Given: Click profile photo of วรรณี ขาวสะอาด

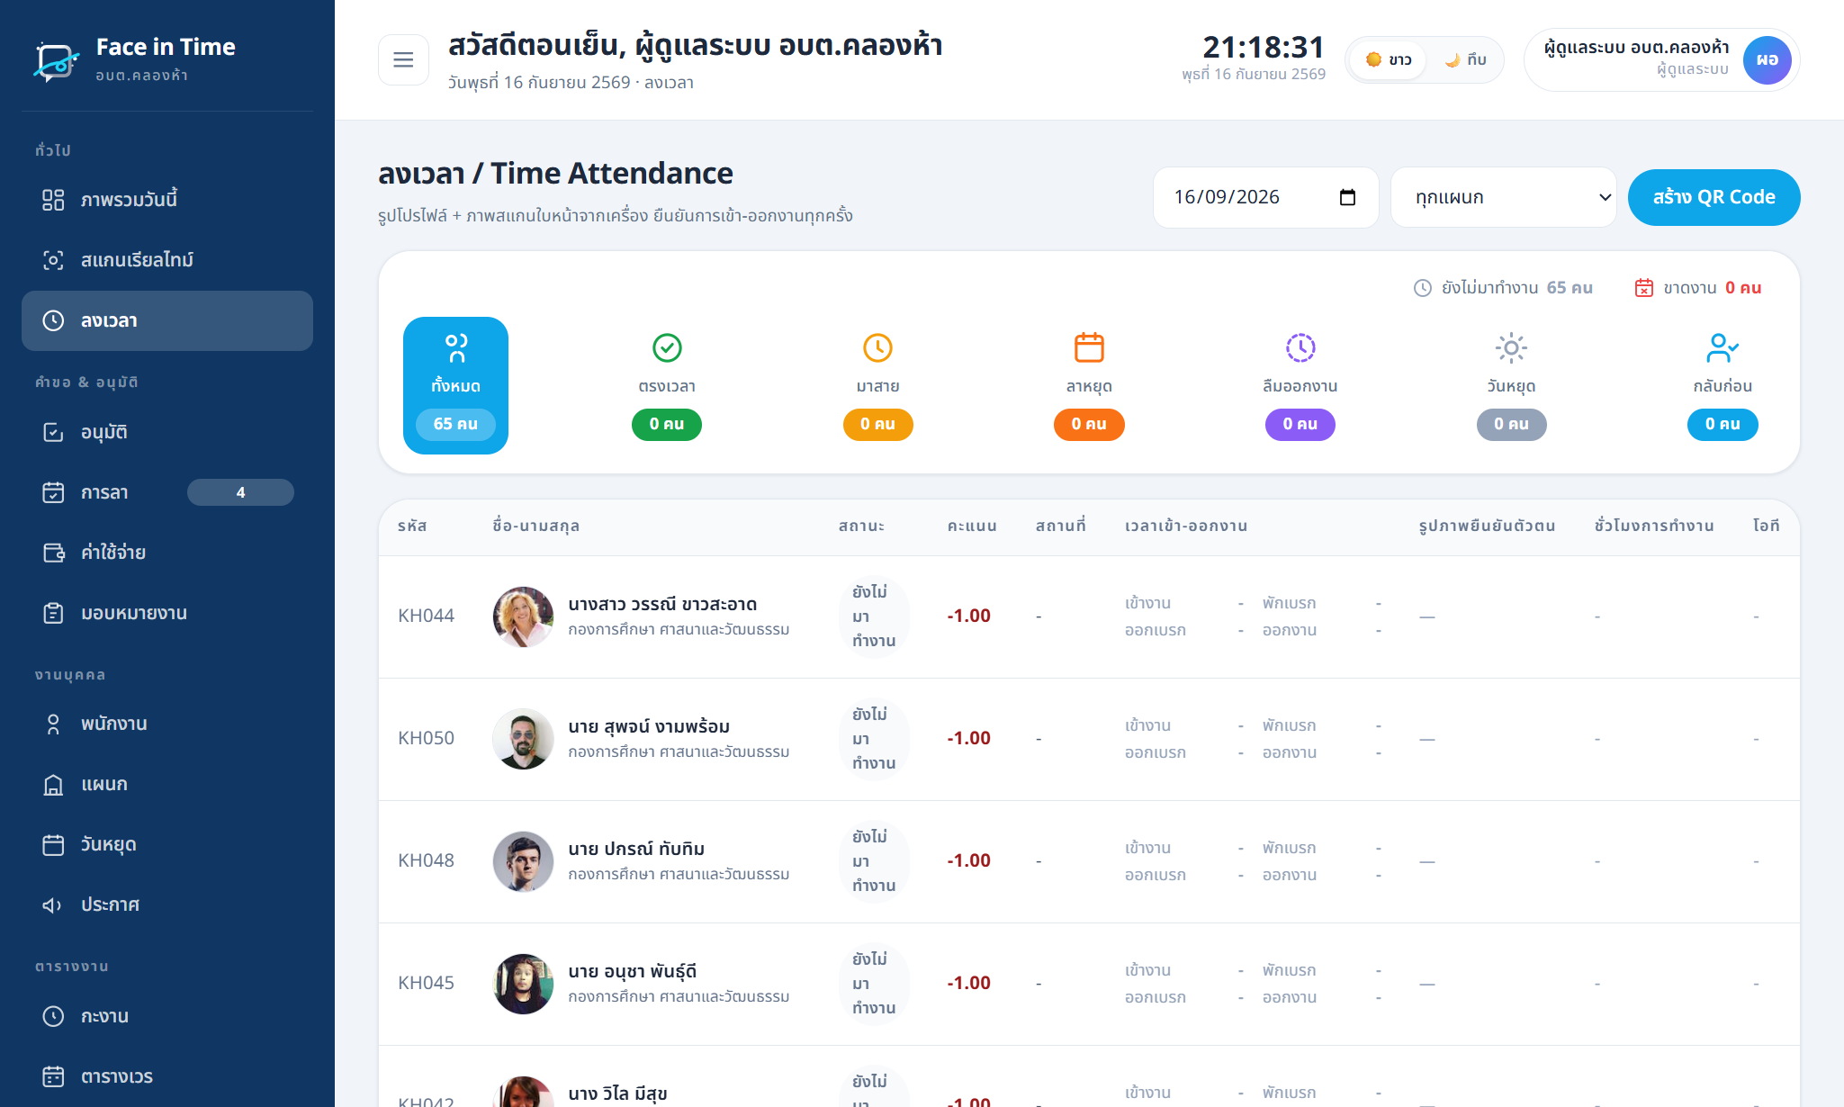Looking at the screenshot, I should pyautogui.click(x=523, y=616).
